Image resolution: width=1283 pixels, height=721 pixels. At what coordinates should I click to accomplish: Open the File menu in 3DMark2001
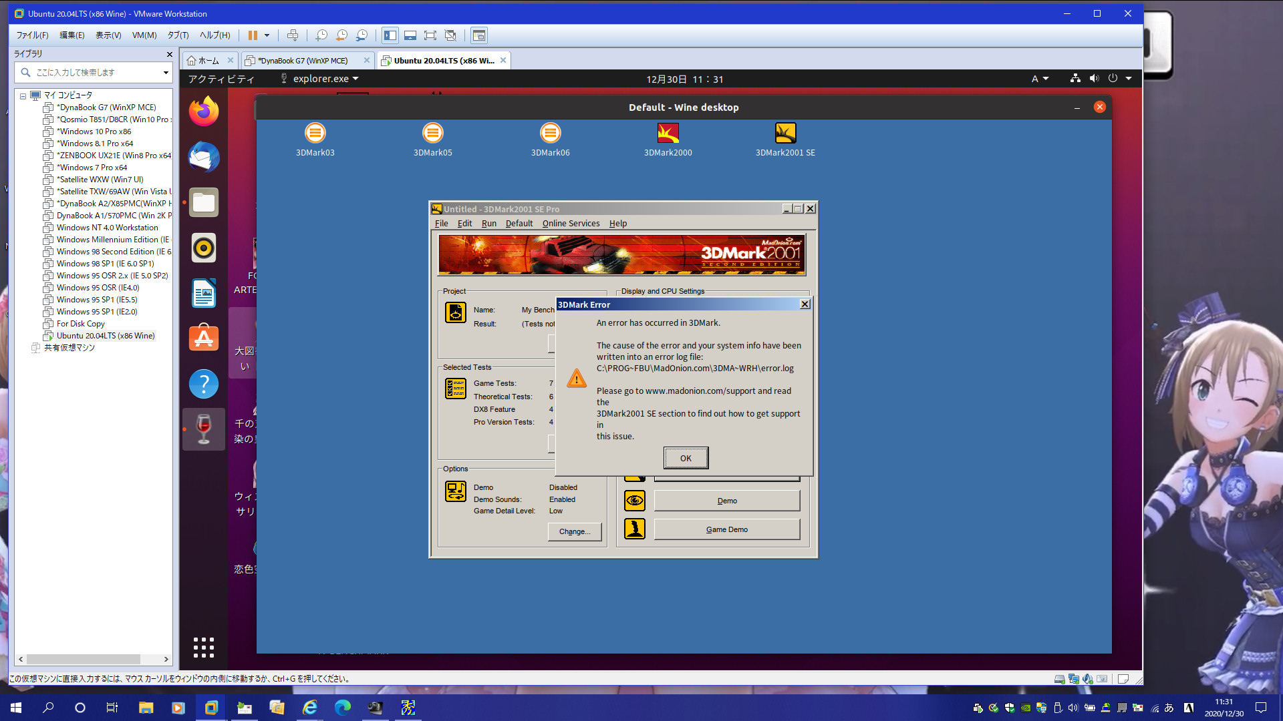[x=441, y=224]
